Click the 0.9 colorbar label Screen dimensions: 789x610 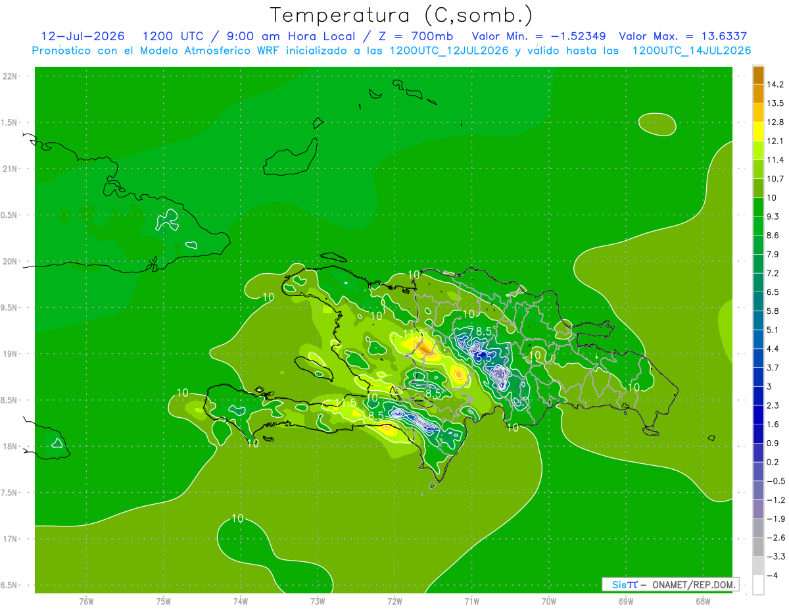(x=774, y=444)
